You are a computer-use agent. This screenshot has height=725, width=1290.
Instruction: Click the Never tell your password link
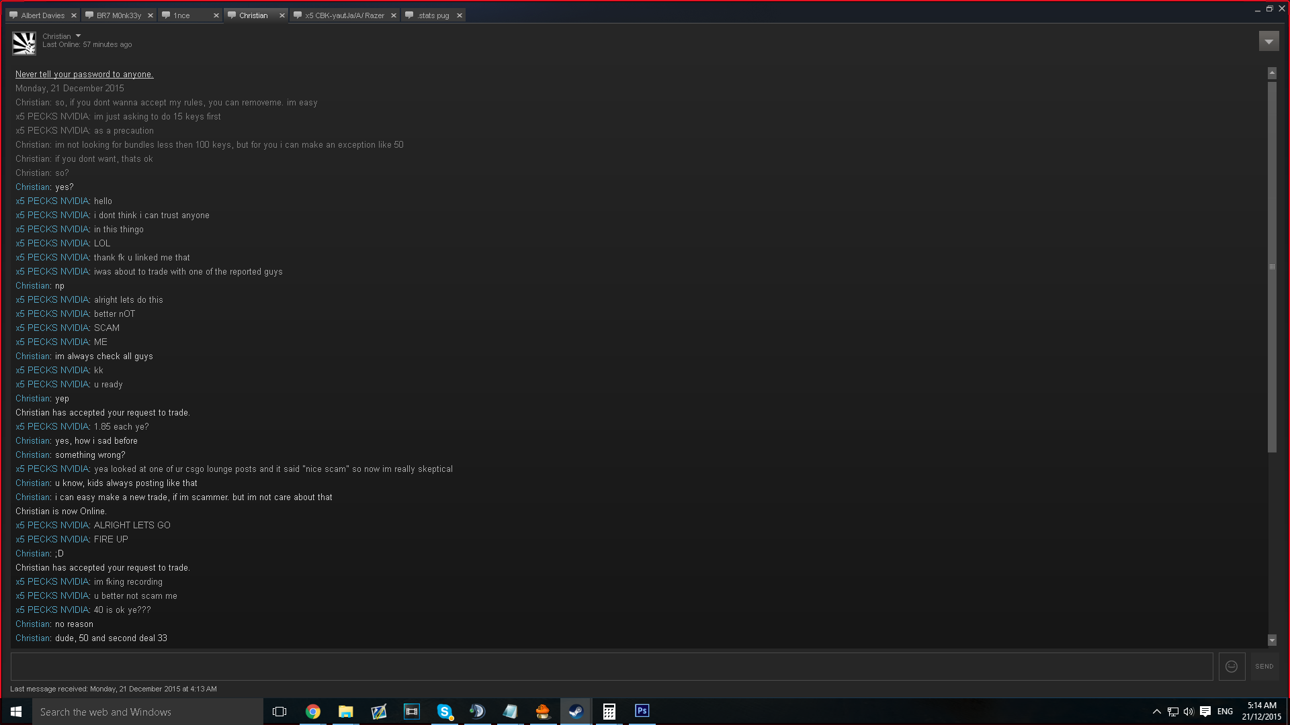pos(84,75)
